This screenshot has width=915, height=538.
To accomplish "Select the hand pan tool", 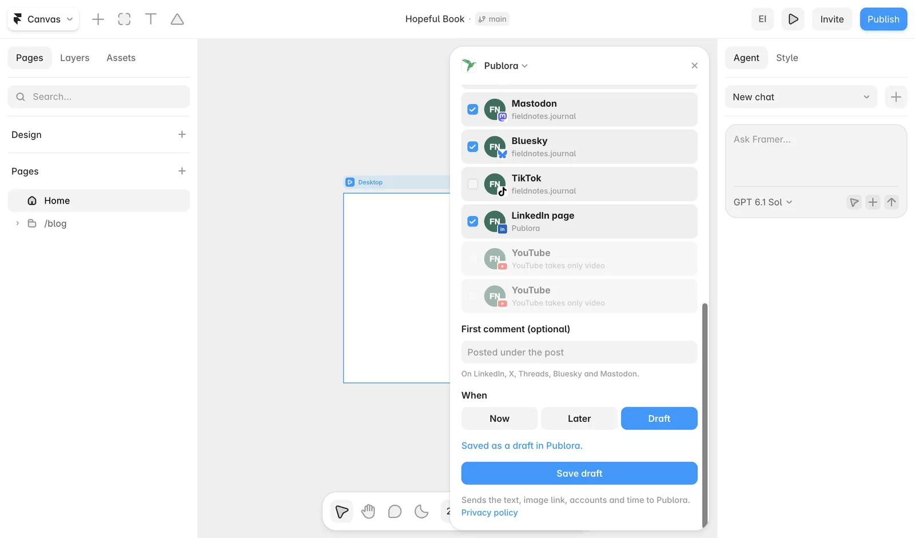I will click(368, 511).
